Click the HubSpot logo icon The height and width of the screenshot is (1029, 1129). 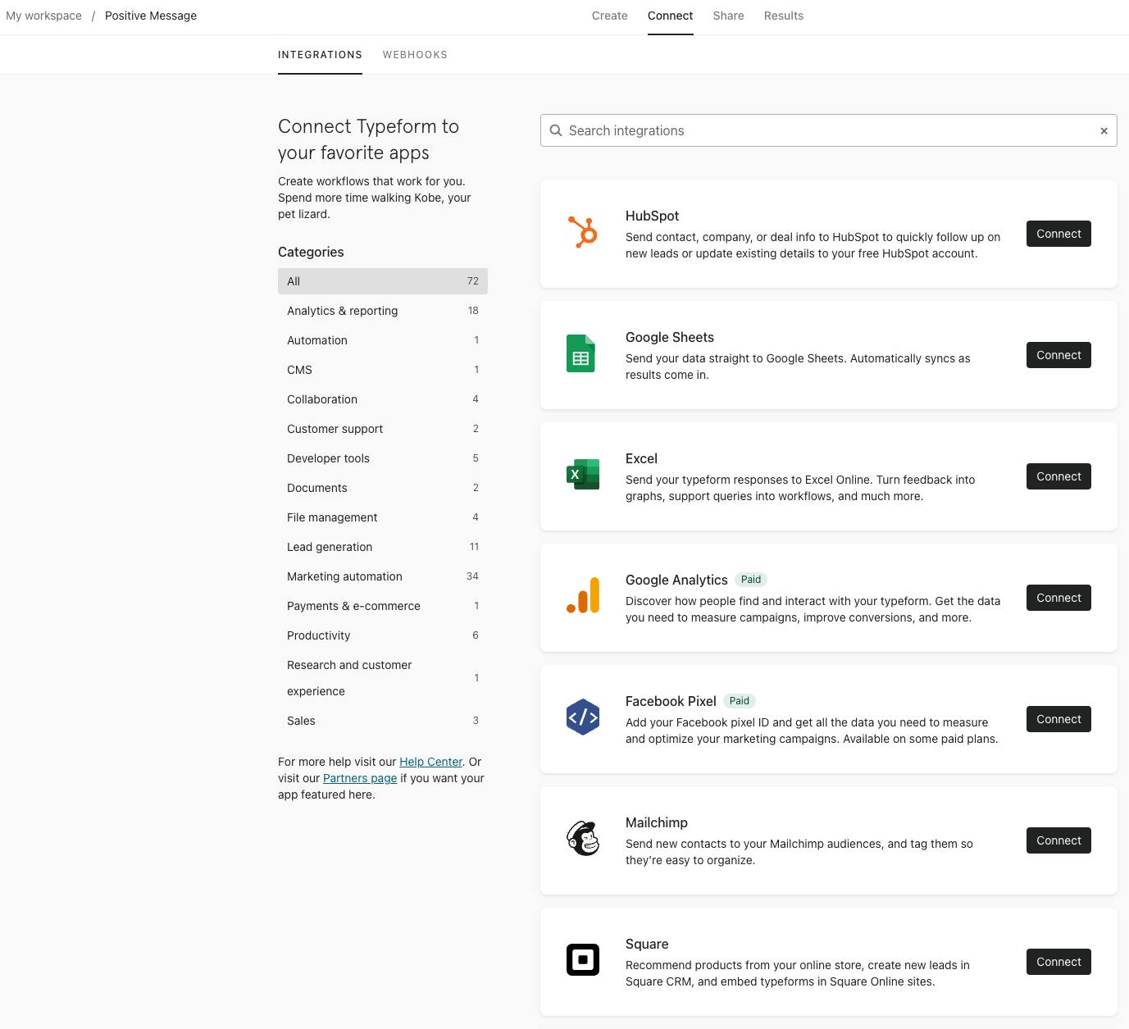(x=583, y=232)
